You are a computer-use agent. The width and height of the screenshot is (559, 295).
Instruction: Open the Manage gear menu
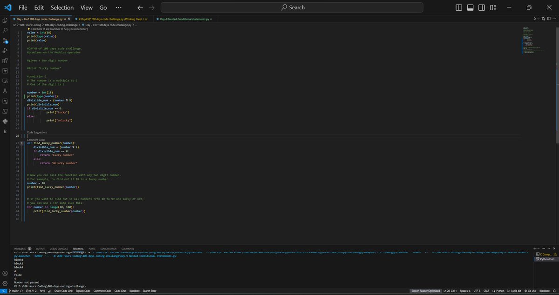[x=5, y=283]
